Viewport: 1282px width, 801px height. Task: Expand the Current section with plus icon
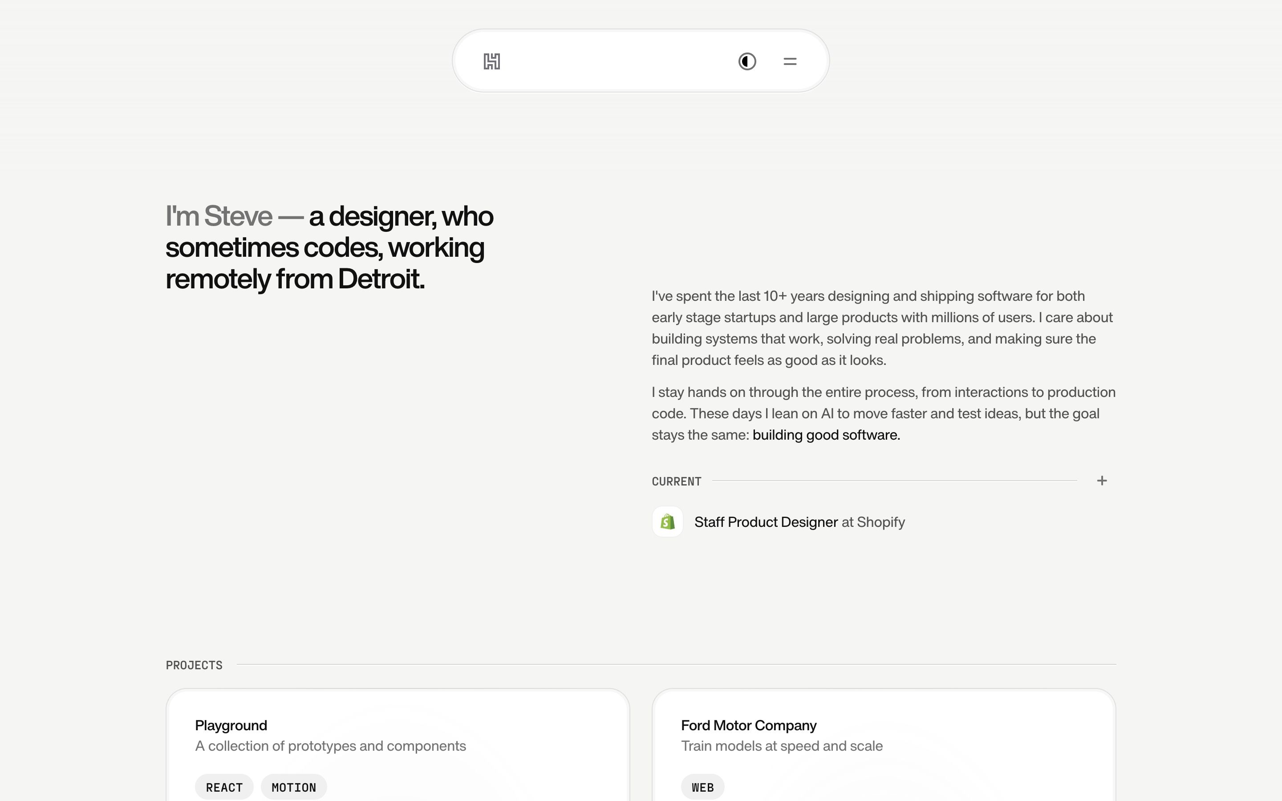click(1102, 481)
